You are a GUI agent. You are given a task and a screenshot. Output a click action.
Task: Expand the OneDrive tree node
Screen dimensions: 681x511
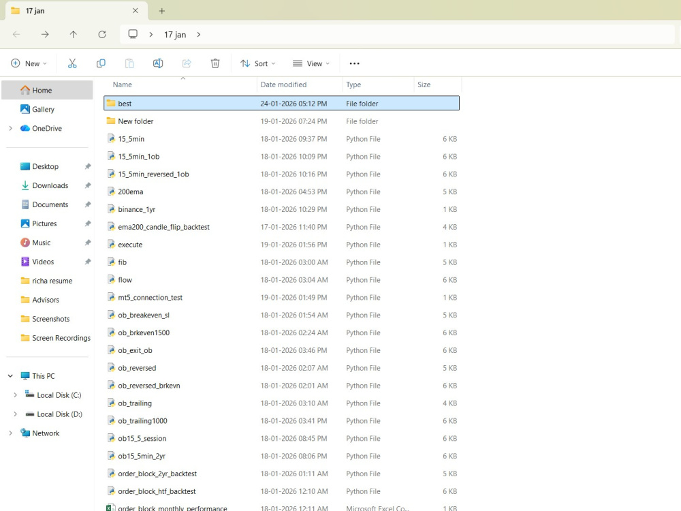pos(10,128)
